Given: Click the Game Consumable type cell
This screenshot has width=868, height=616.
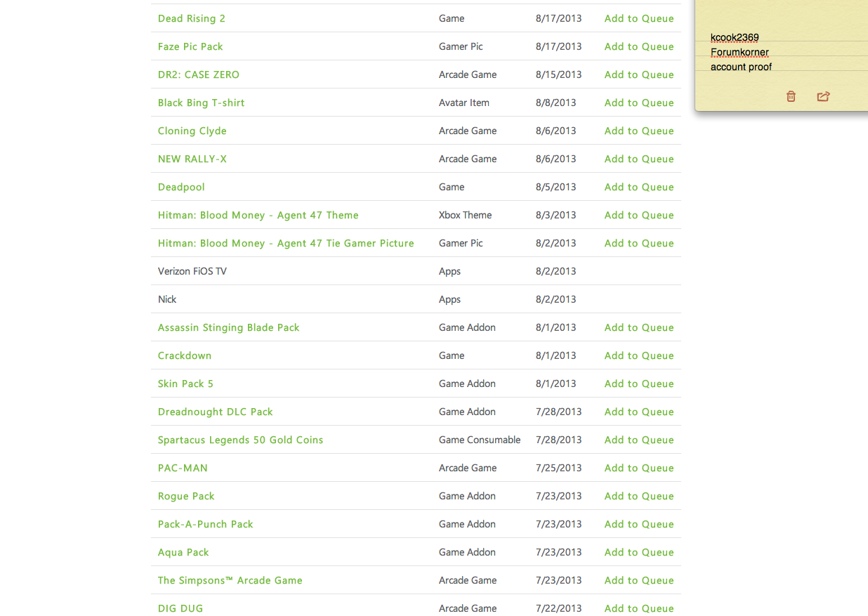Looking at the screenshot, I should coord(480,440).
